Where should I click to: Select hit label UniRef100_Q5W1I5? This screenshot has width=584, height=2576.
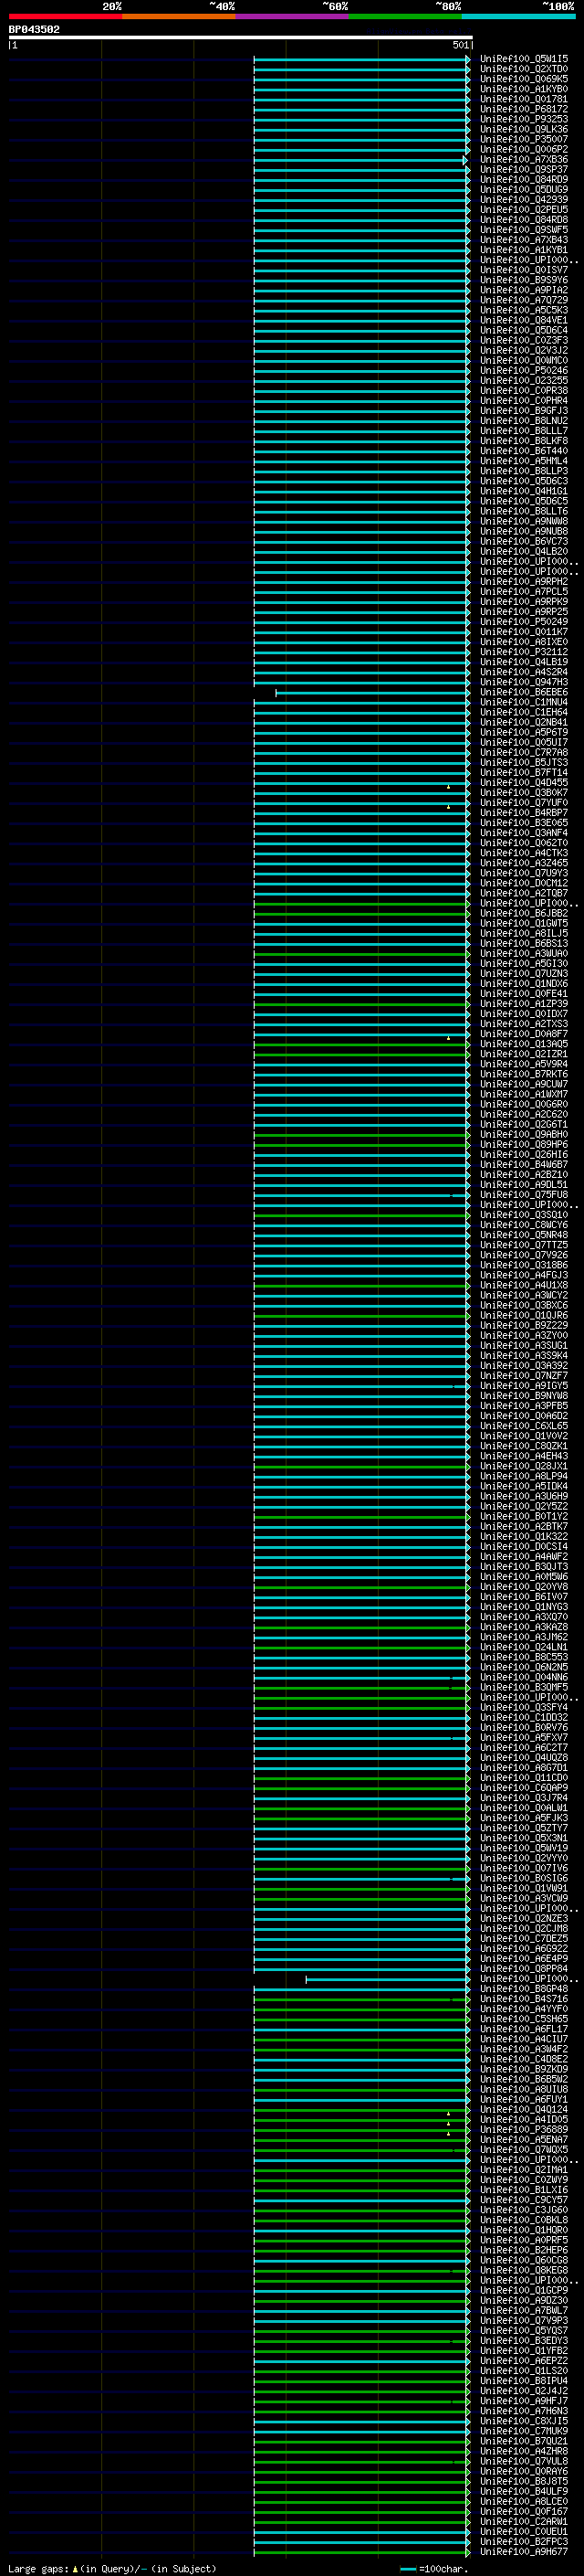tap(524, 59)
